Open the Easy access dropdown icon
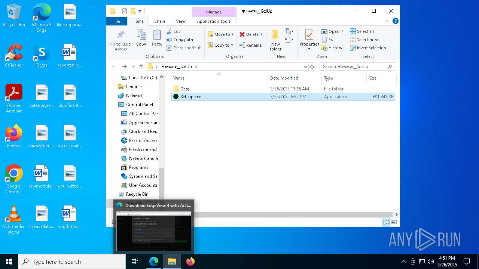Image resolution: width=479 pixels, height=269 pixels. 289,39
